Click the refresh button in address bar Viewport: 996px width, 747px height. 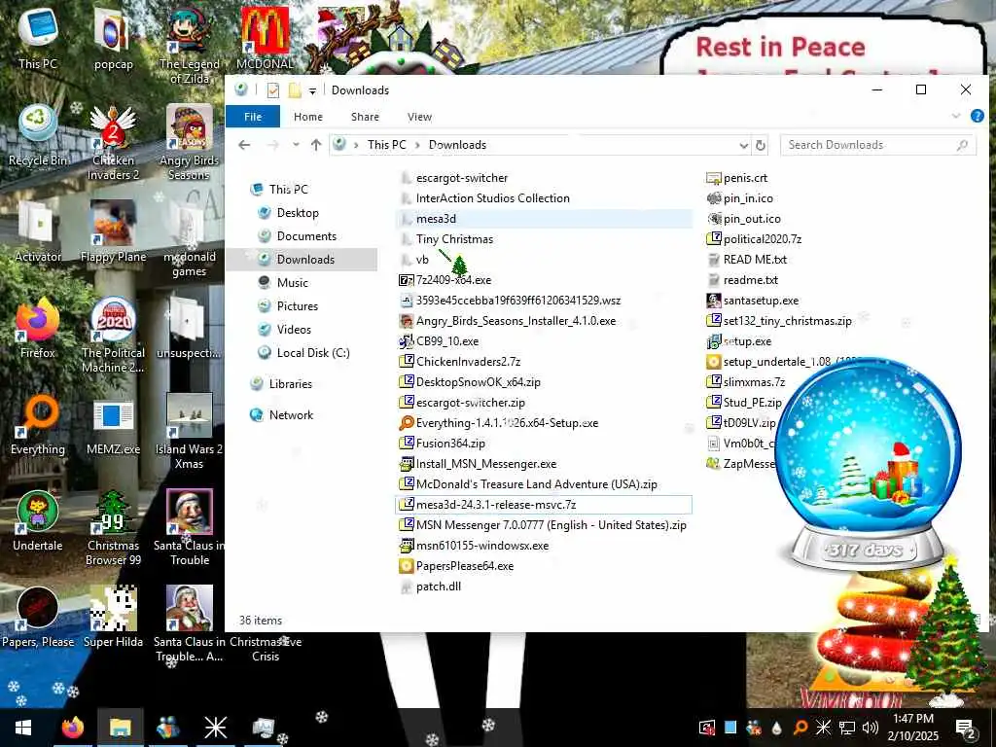click(761, 145)
